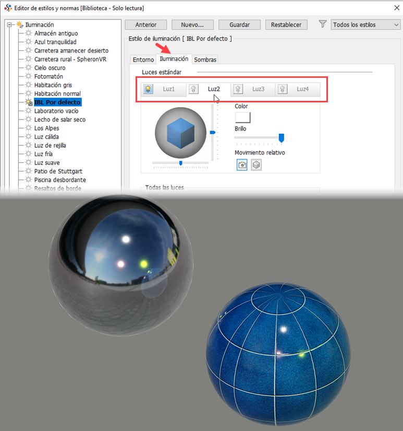Viewport: 403px width, 431px height.
Task: Click the sun icon beside Cielo oscuro
Action: coord(29,67)
